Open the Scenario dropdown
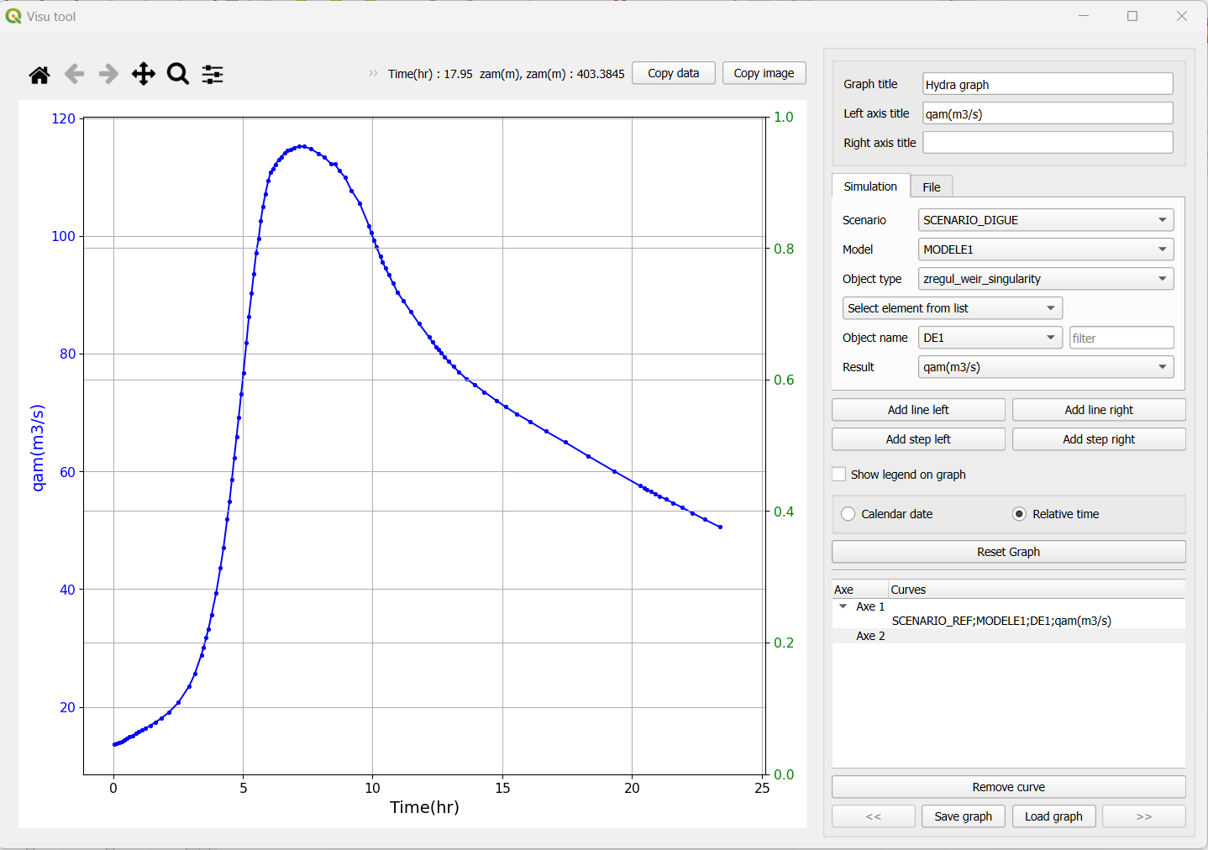The image size is (1208, 850). [x=1046, y=220]
